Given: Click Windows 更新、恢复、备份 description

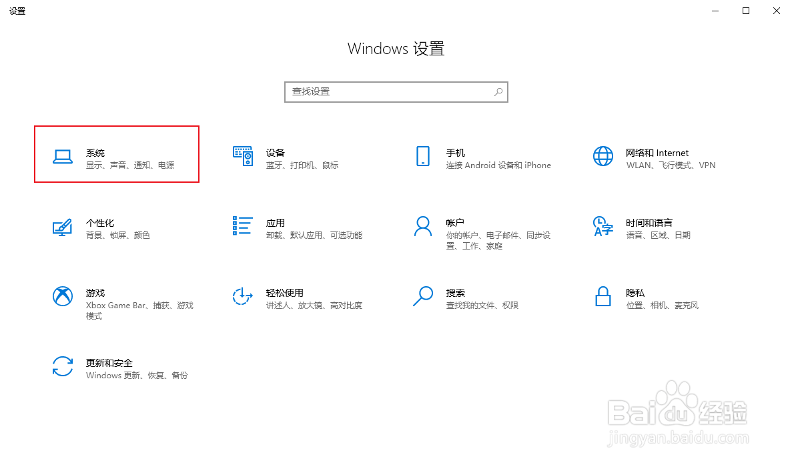Looking at the screenshot, I should click(137, 376).
